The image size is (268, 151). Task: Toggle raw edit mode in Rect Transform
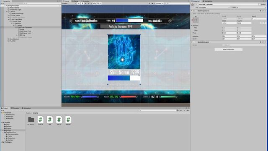tap(265, 23)
